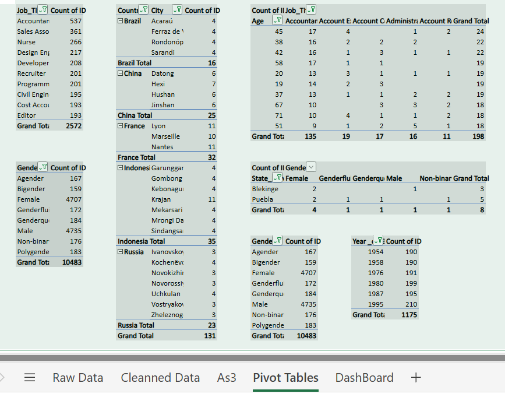This screenshot has height=397, width=505.
Task: Collapse the Brazil group
Action: (x=120, y=20)
